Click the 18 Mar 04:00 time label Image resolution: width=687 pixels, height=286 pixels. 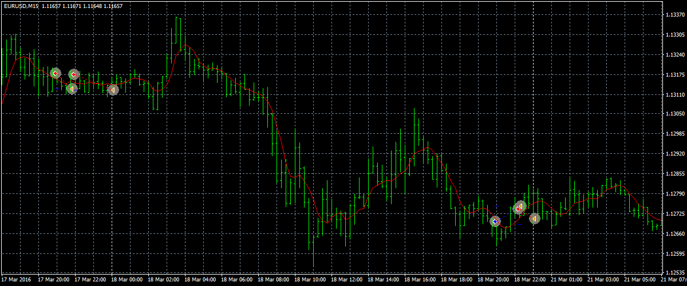(x=200, y=280)
